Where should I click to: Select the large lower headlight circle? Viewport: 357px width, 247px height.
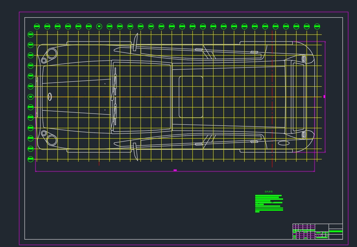coord(52,140)
